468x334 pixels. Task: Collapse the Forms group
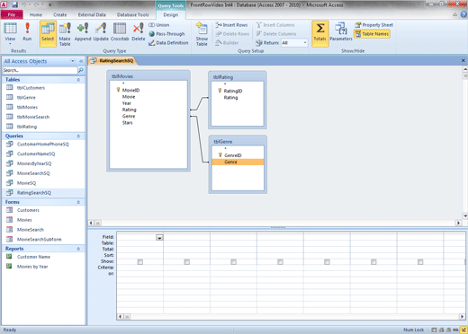point(78,202)
